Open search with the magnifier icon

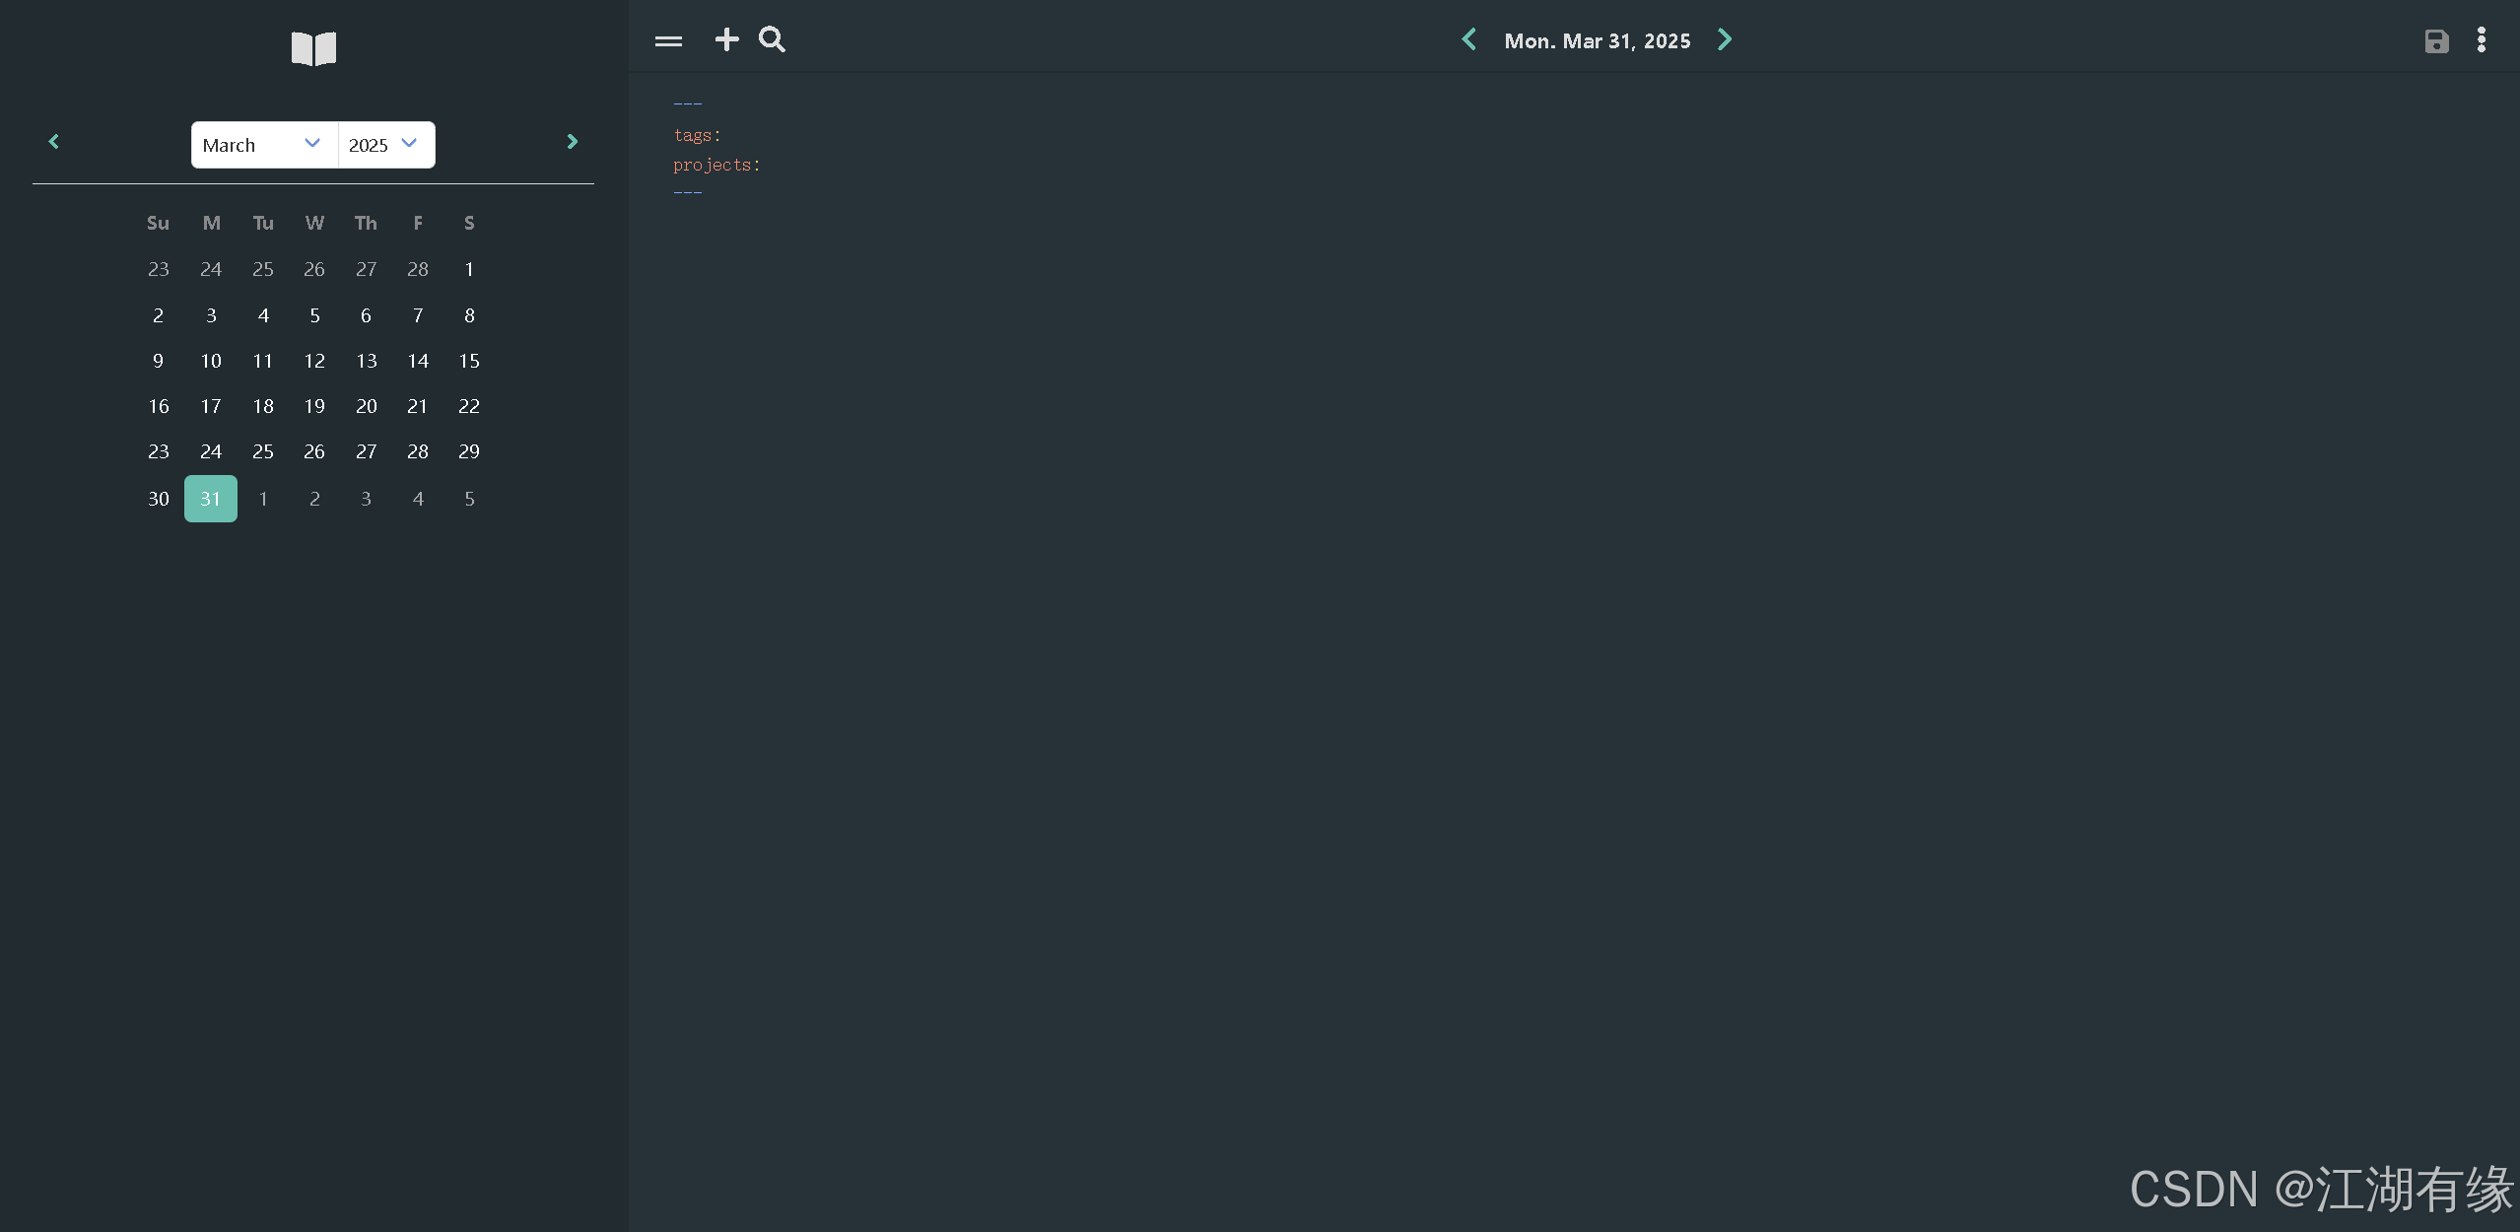pyautogui.click(x=772, y=39)
